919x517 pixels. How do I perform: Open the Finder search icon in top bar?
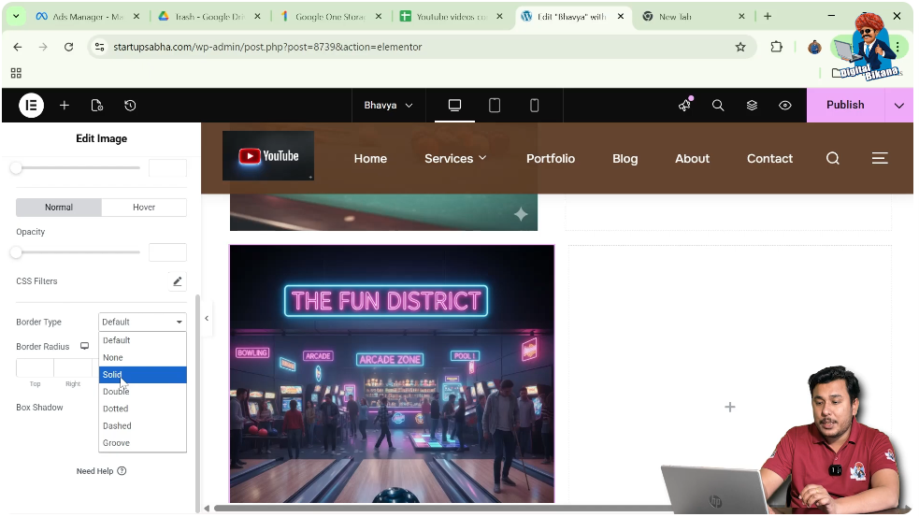pos(718,106)
